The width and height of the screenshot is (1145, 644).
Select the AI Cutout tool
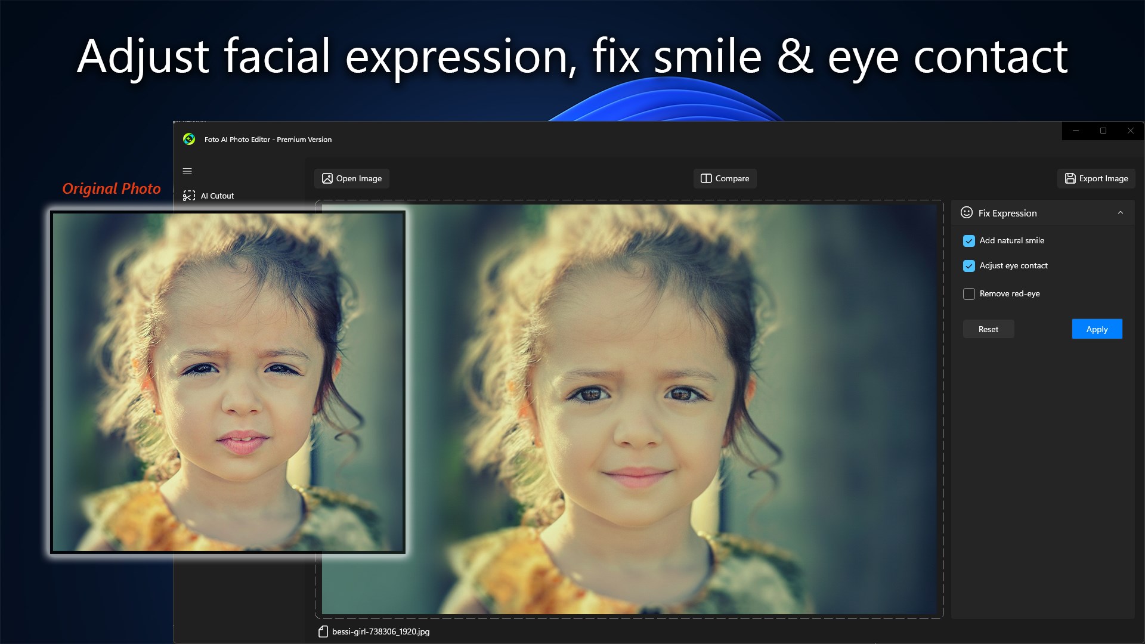209,196
